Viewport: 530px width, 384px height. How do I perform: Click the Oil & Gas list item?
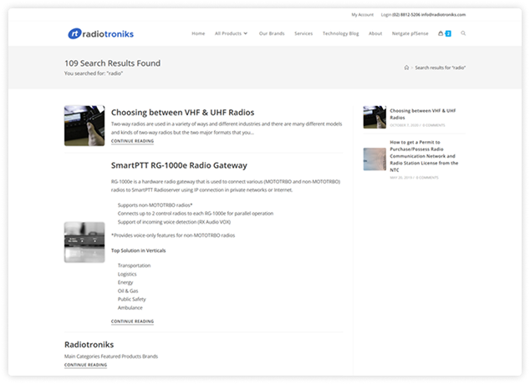[128, 291]
